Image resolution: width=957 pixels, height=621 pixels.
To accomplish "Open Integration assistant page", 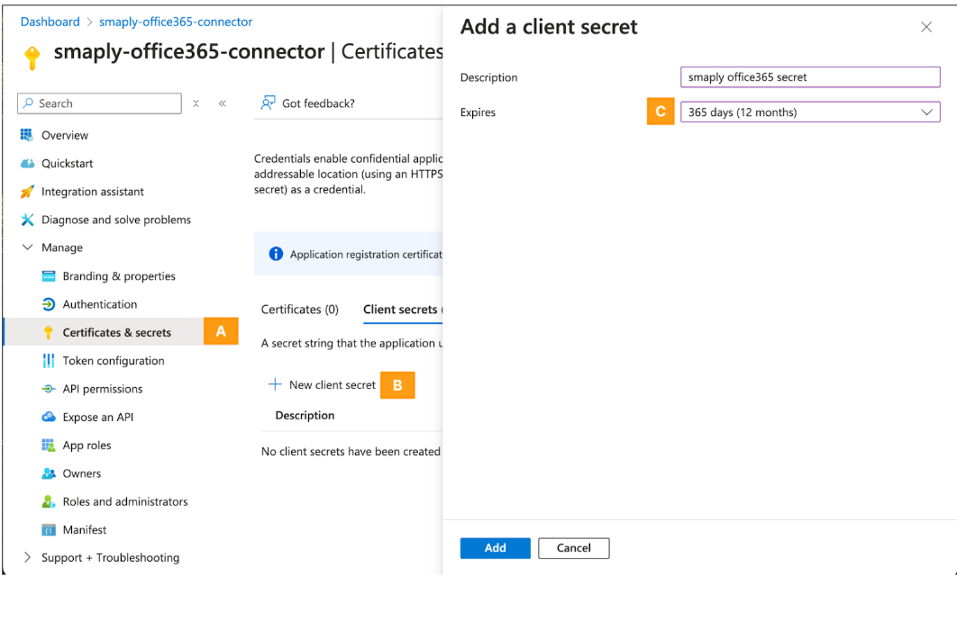I will [x=93, y=192].
